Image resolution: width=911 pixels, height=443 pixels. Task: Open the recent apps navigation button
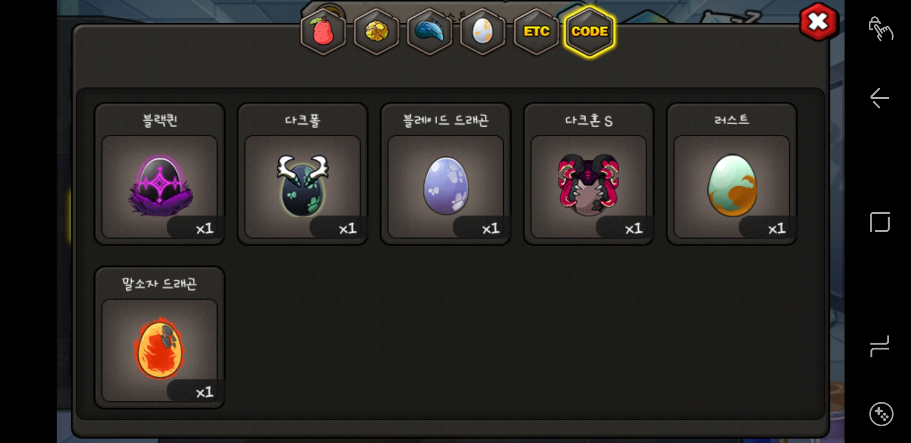880,346
